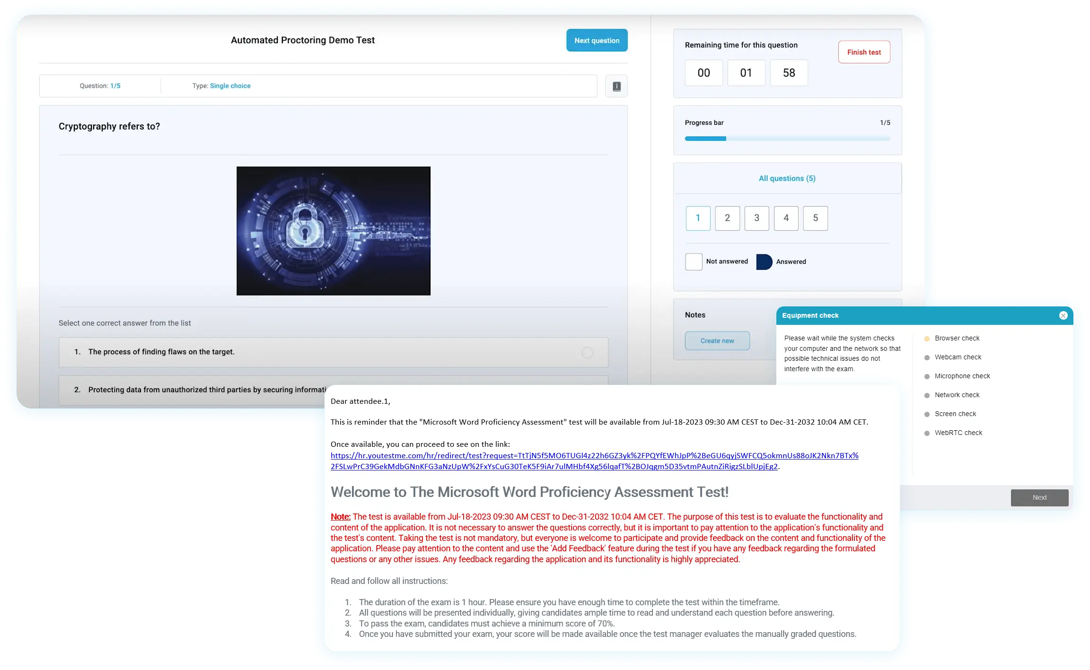The image size is (1090, 670).
Task: Open the youtestme test redirect link
Action: tap(594, 456)
